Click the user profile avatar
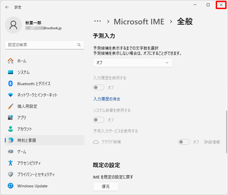Screen dimensions: 228x195 [13, 25]
